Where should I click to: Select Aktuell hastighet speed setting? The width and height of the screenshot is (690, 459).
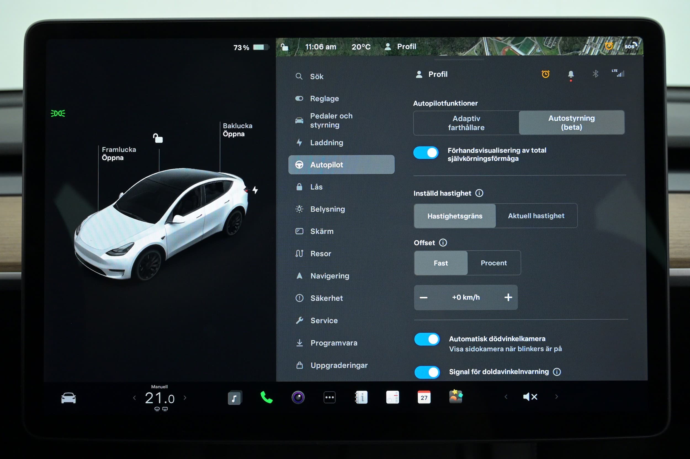pos(536,216)
